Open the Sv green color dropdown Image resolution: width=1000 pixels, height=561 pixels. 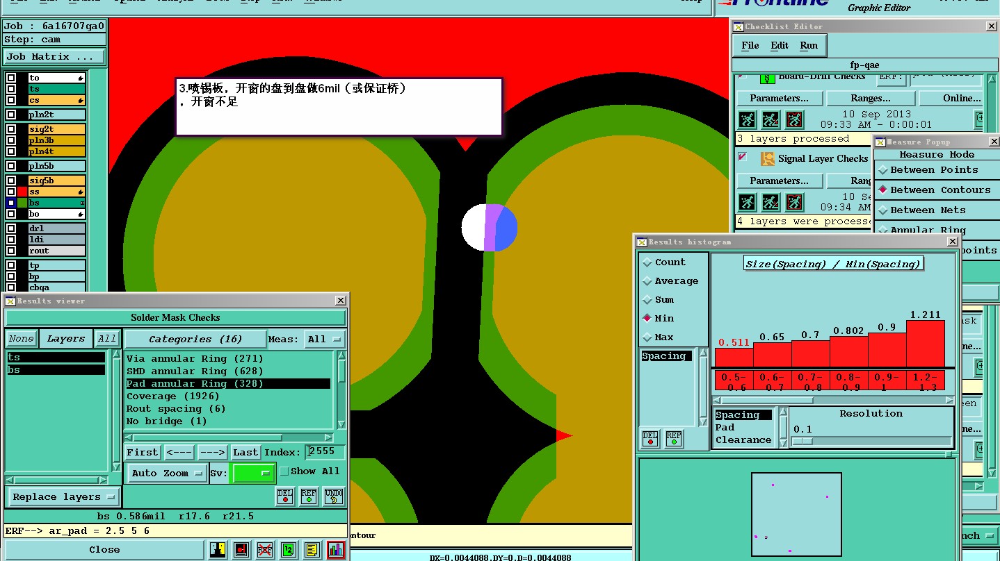click(253, 474)
